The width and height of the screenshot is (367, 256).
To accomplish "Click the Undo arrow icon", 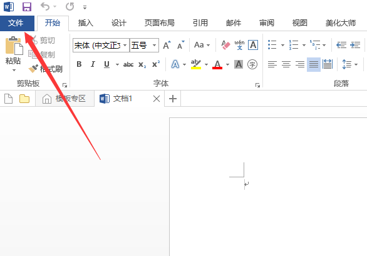I will coord(45,6).
